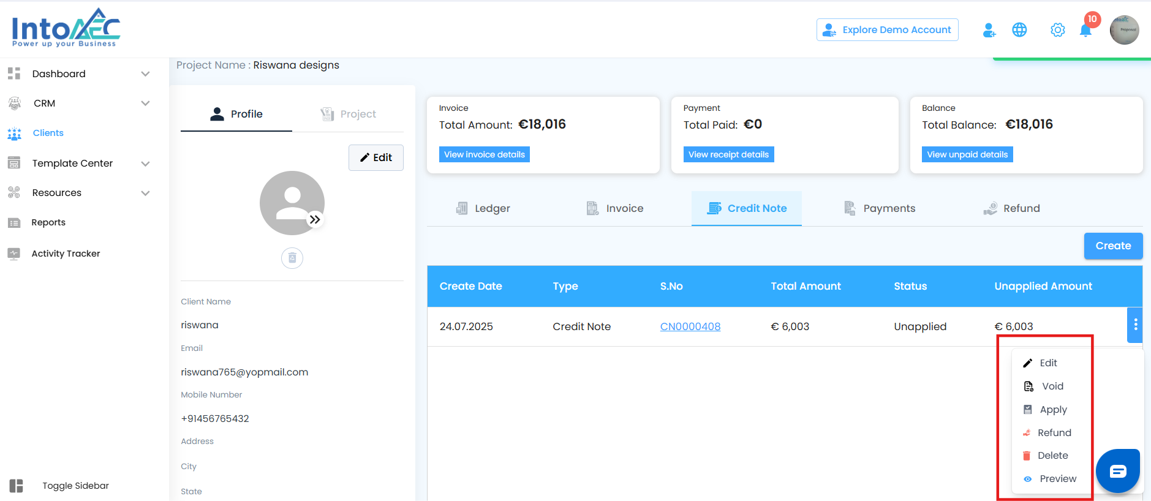
Task: Open the Refund tab
Action: coord(1011,209)
